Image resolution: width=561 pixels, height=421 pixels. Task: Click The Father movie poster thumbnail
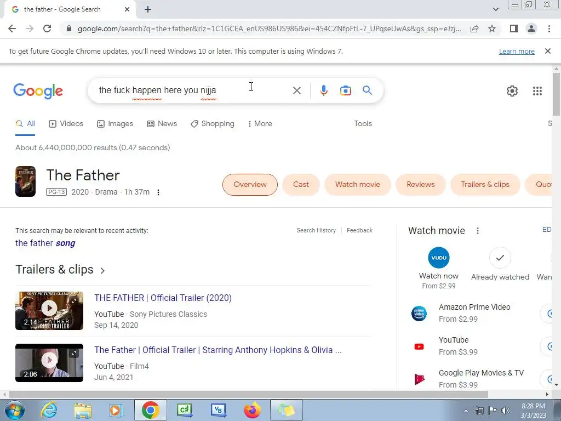(25, 181)
